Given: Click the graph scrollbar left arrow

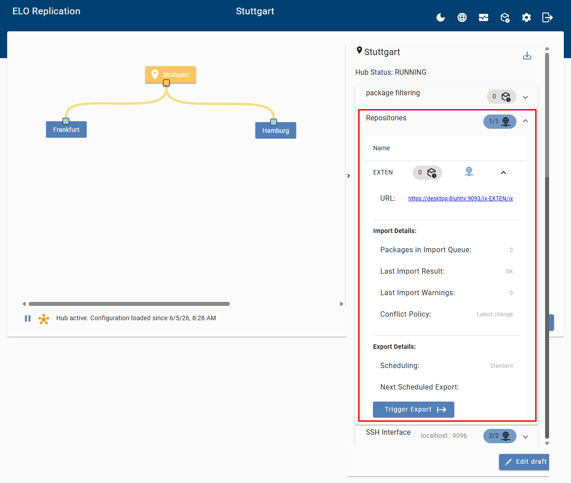Looking at the screenshot, I should (24, 304).
